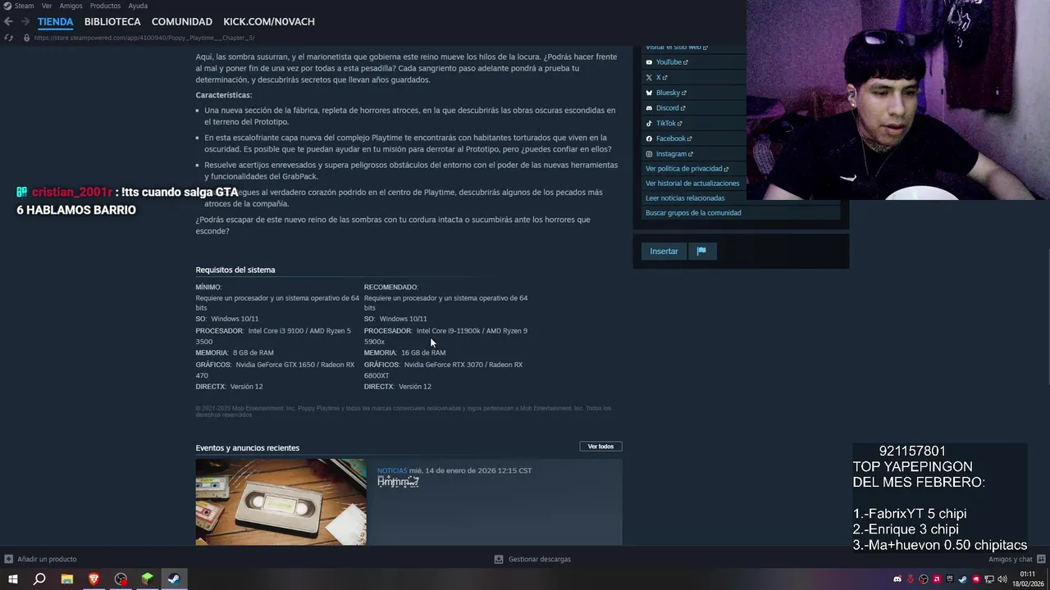Switch to Brave browser in taskbar
The width and height of the screenshot is (1050, 590).
[x=94, y=579]
